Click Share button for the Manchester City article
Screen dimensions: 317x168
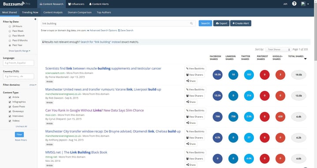191,144
